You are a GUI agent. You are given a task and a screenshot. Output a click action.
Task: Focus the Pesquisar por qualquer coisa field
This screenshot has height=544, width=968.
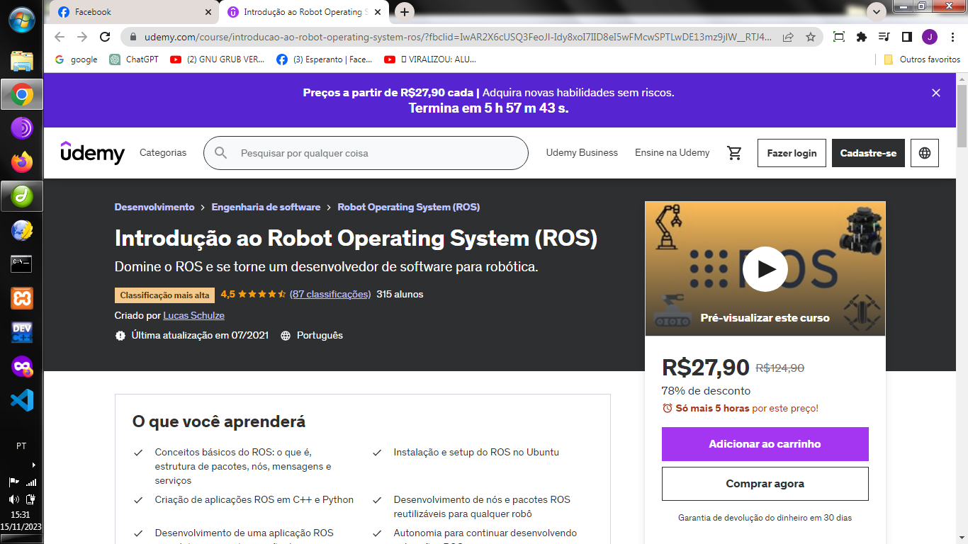[366, 153]
